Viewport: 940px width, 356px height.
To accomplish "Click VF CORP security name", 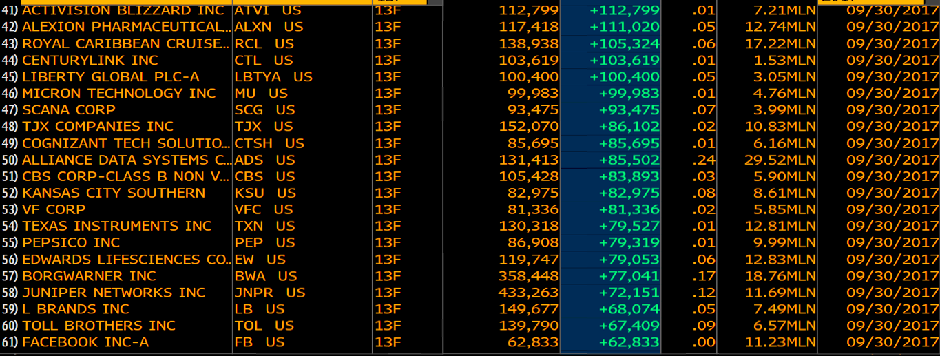I will point(54,209).
